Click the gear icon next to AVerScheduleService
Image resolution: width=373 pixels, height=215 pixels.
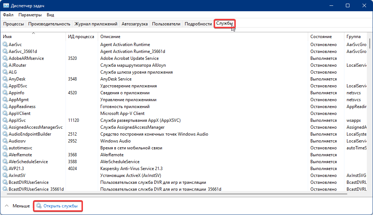pyautogui.click(x=5, y=162)
